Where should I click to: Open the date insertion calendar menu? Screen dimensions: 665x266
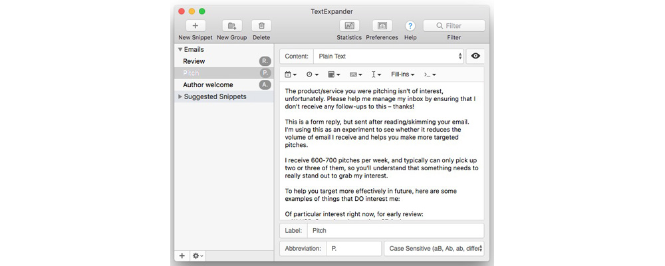(291, 74)
